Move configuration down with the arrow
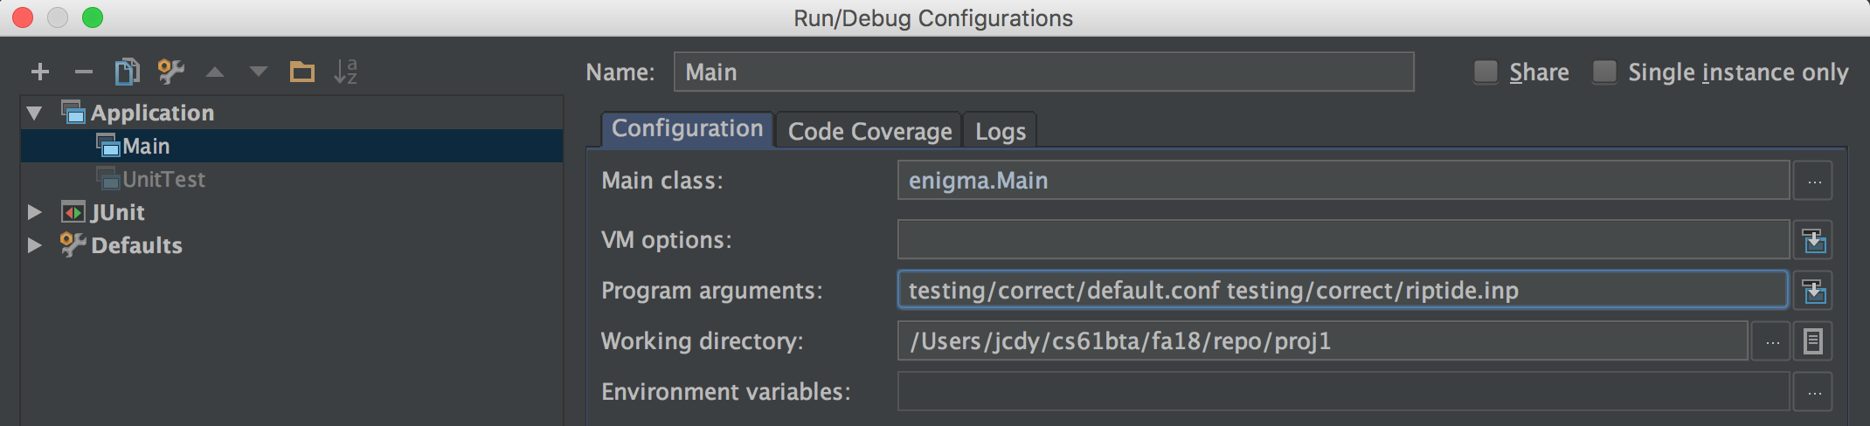Image resolution: width=1870 pixels, height=426 pixels. (259, 72)
